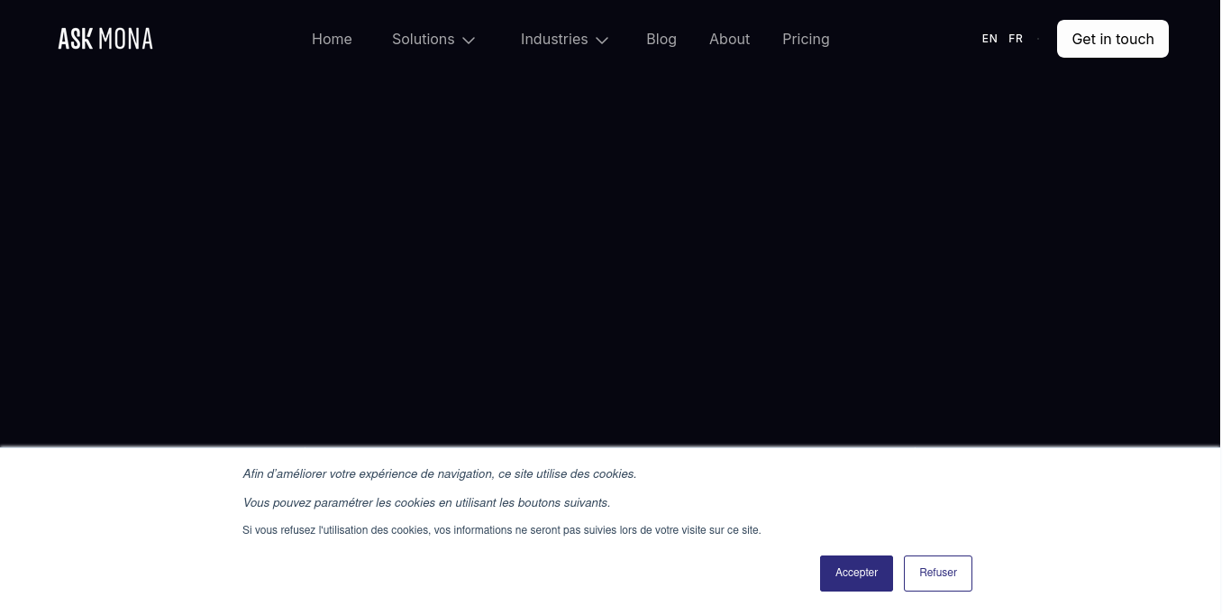This screenshot has width=1231, height=615.
Task: Open the Blog section
Action: click(661, 39)
